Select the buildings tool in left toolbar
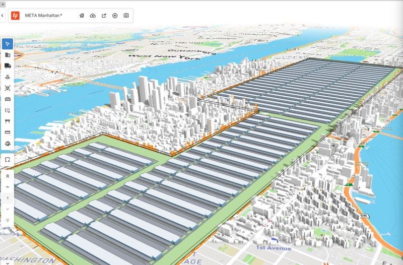This screenshot has height=265, width=403. 8,55
